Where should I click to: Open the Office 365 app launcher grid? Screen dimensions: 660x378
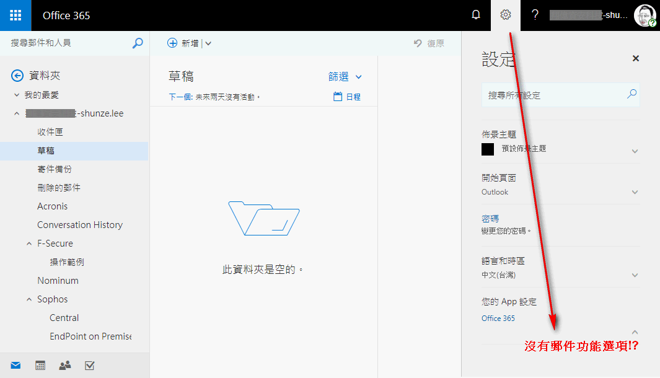(x=15, y=15)
